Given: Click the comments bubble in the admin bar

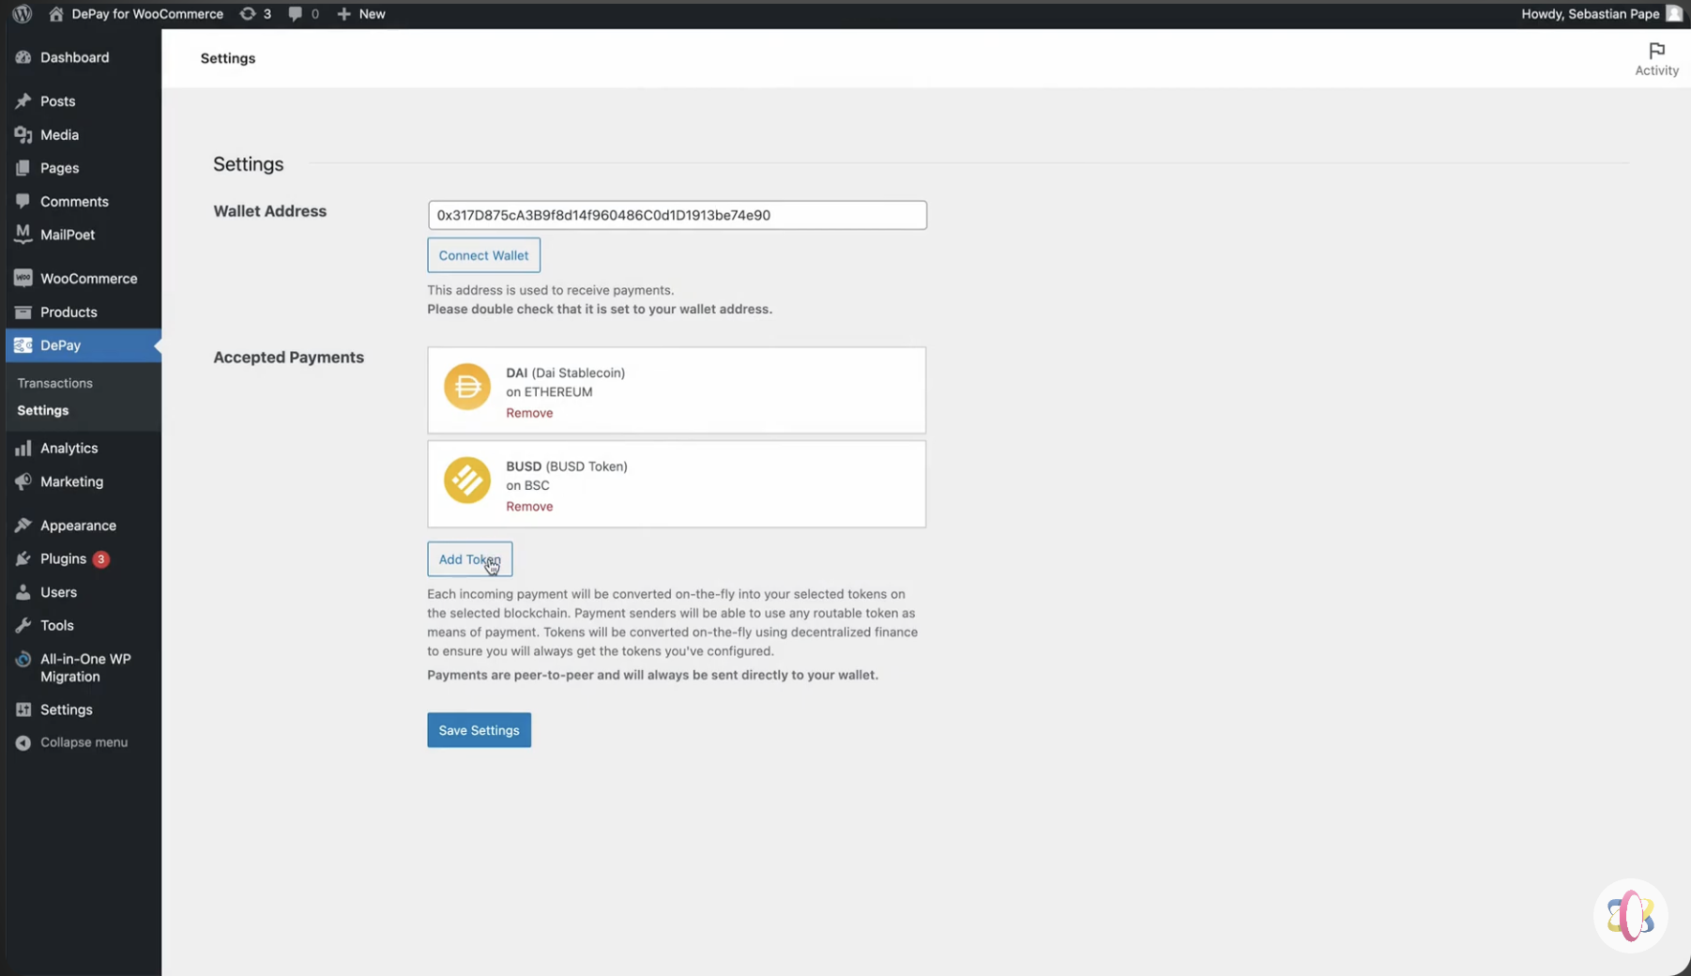Looking at the screenshot, I should [x=297, y=13].
